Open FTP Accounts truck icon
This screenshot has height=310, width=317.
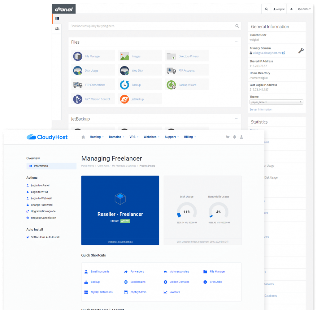(171, 71)
